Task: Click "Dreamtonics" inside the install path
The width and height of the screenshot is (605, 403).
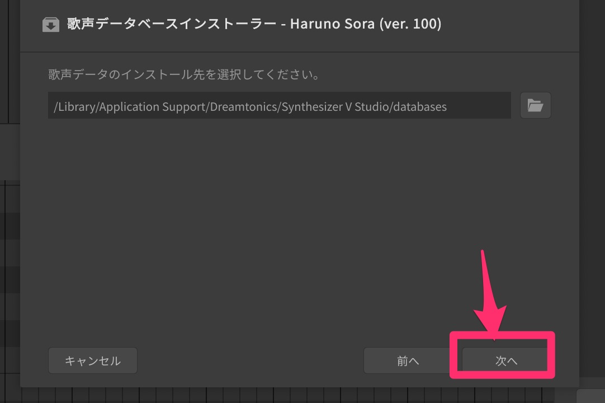Action: click(x=244, y=106)
